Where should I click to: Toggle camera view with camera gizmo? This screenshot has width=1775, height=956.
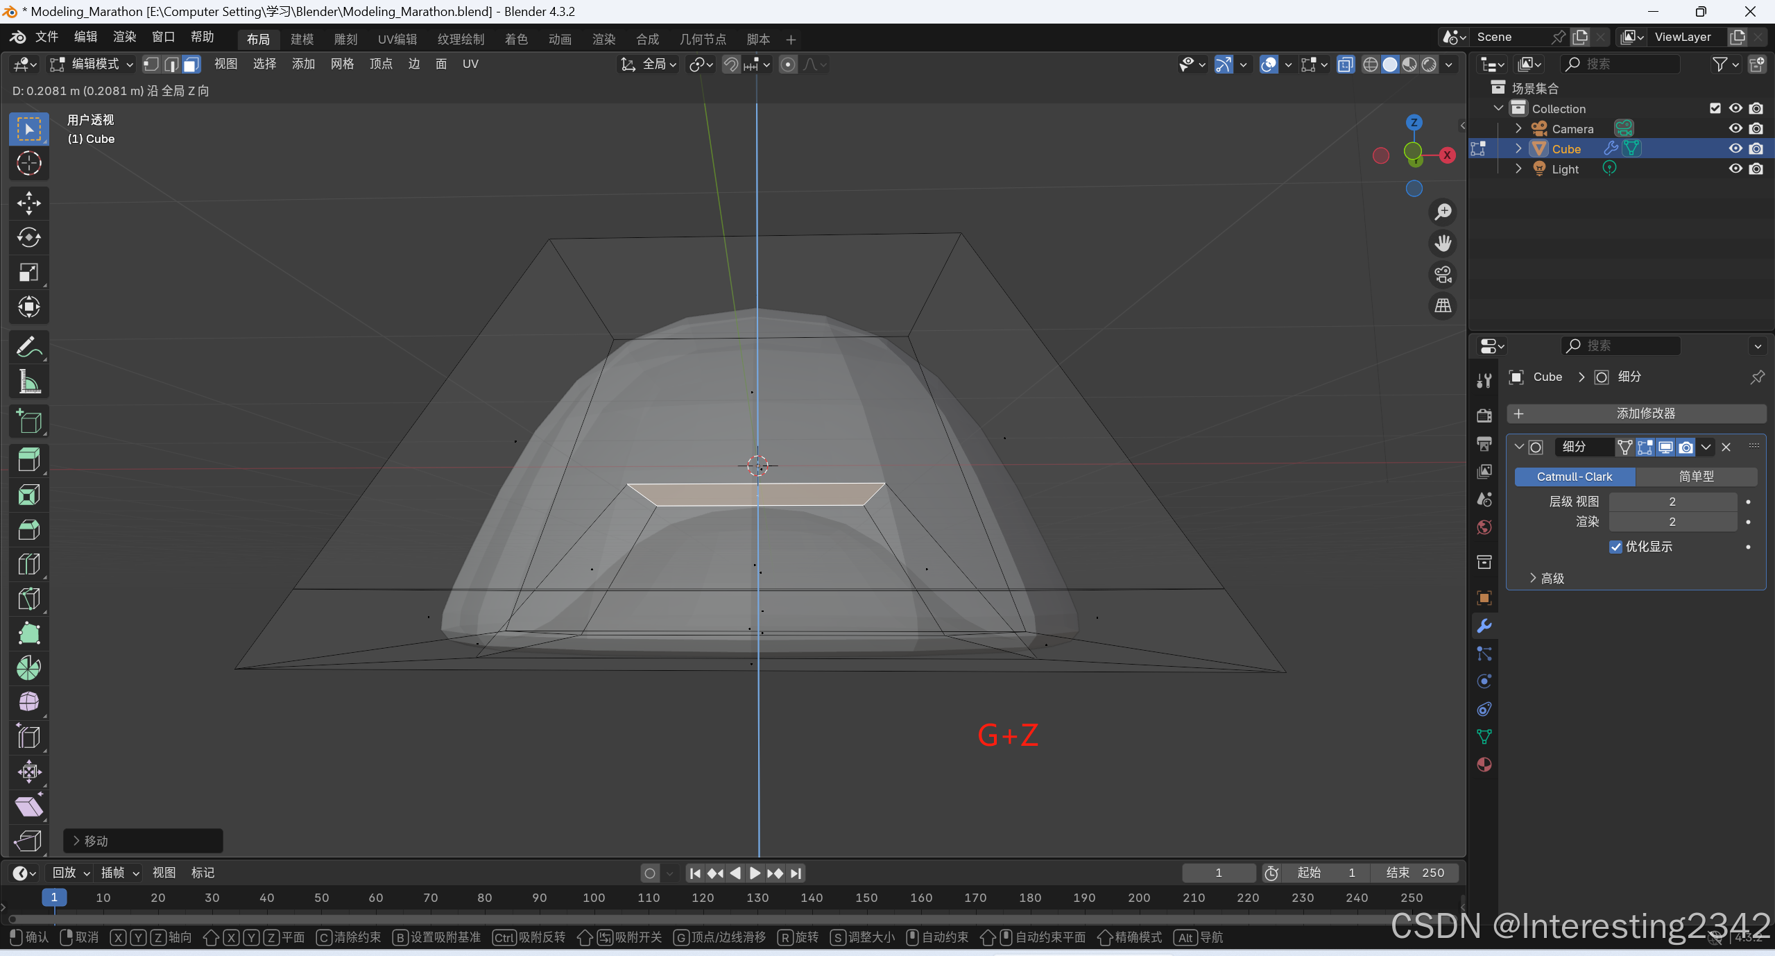[x=1443, y=275]
